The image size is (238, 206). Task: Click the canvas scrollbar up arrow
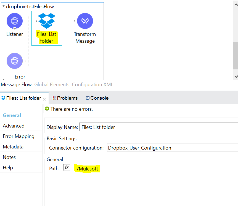236,5
